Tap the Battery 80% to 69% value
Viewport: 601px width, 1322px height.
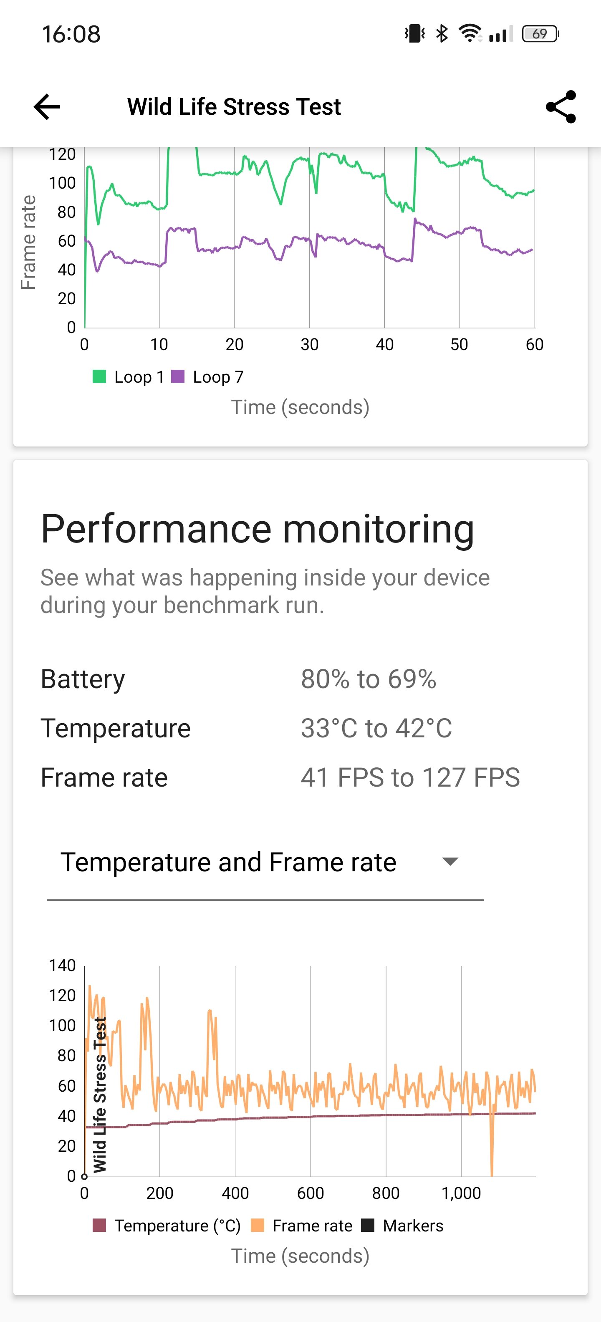[369, 679]
